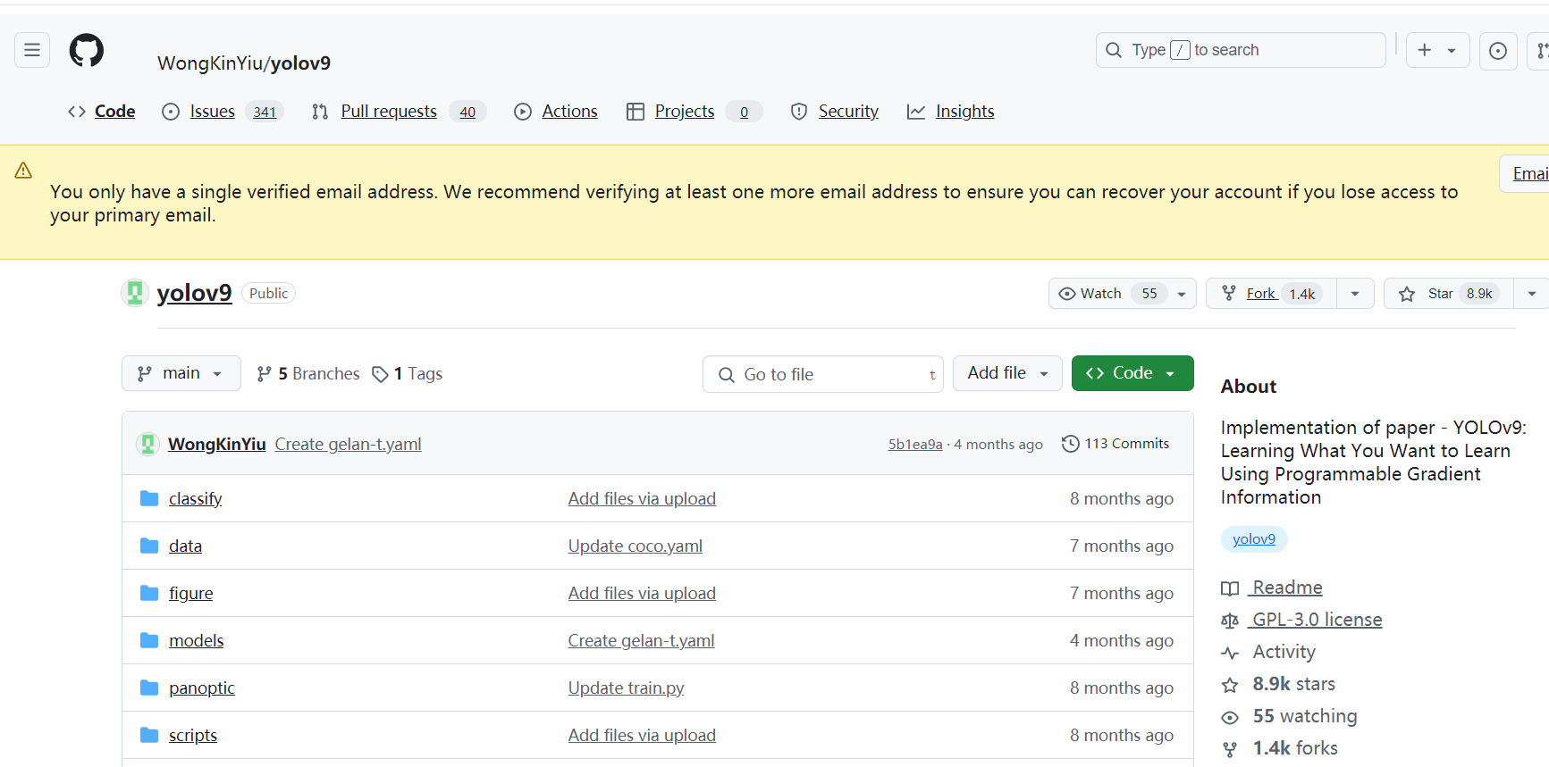The height and width of the screenshot is (767, 1549).
Task: Expand the Star lists dropdown arrow
Action: (x=1532, y=294)
